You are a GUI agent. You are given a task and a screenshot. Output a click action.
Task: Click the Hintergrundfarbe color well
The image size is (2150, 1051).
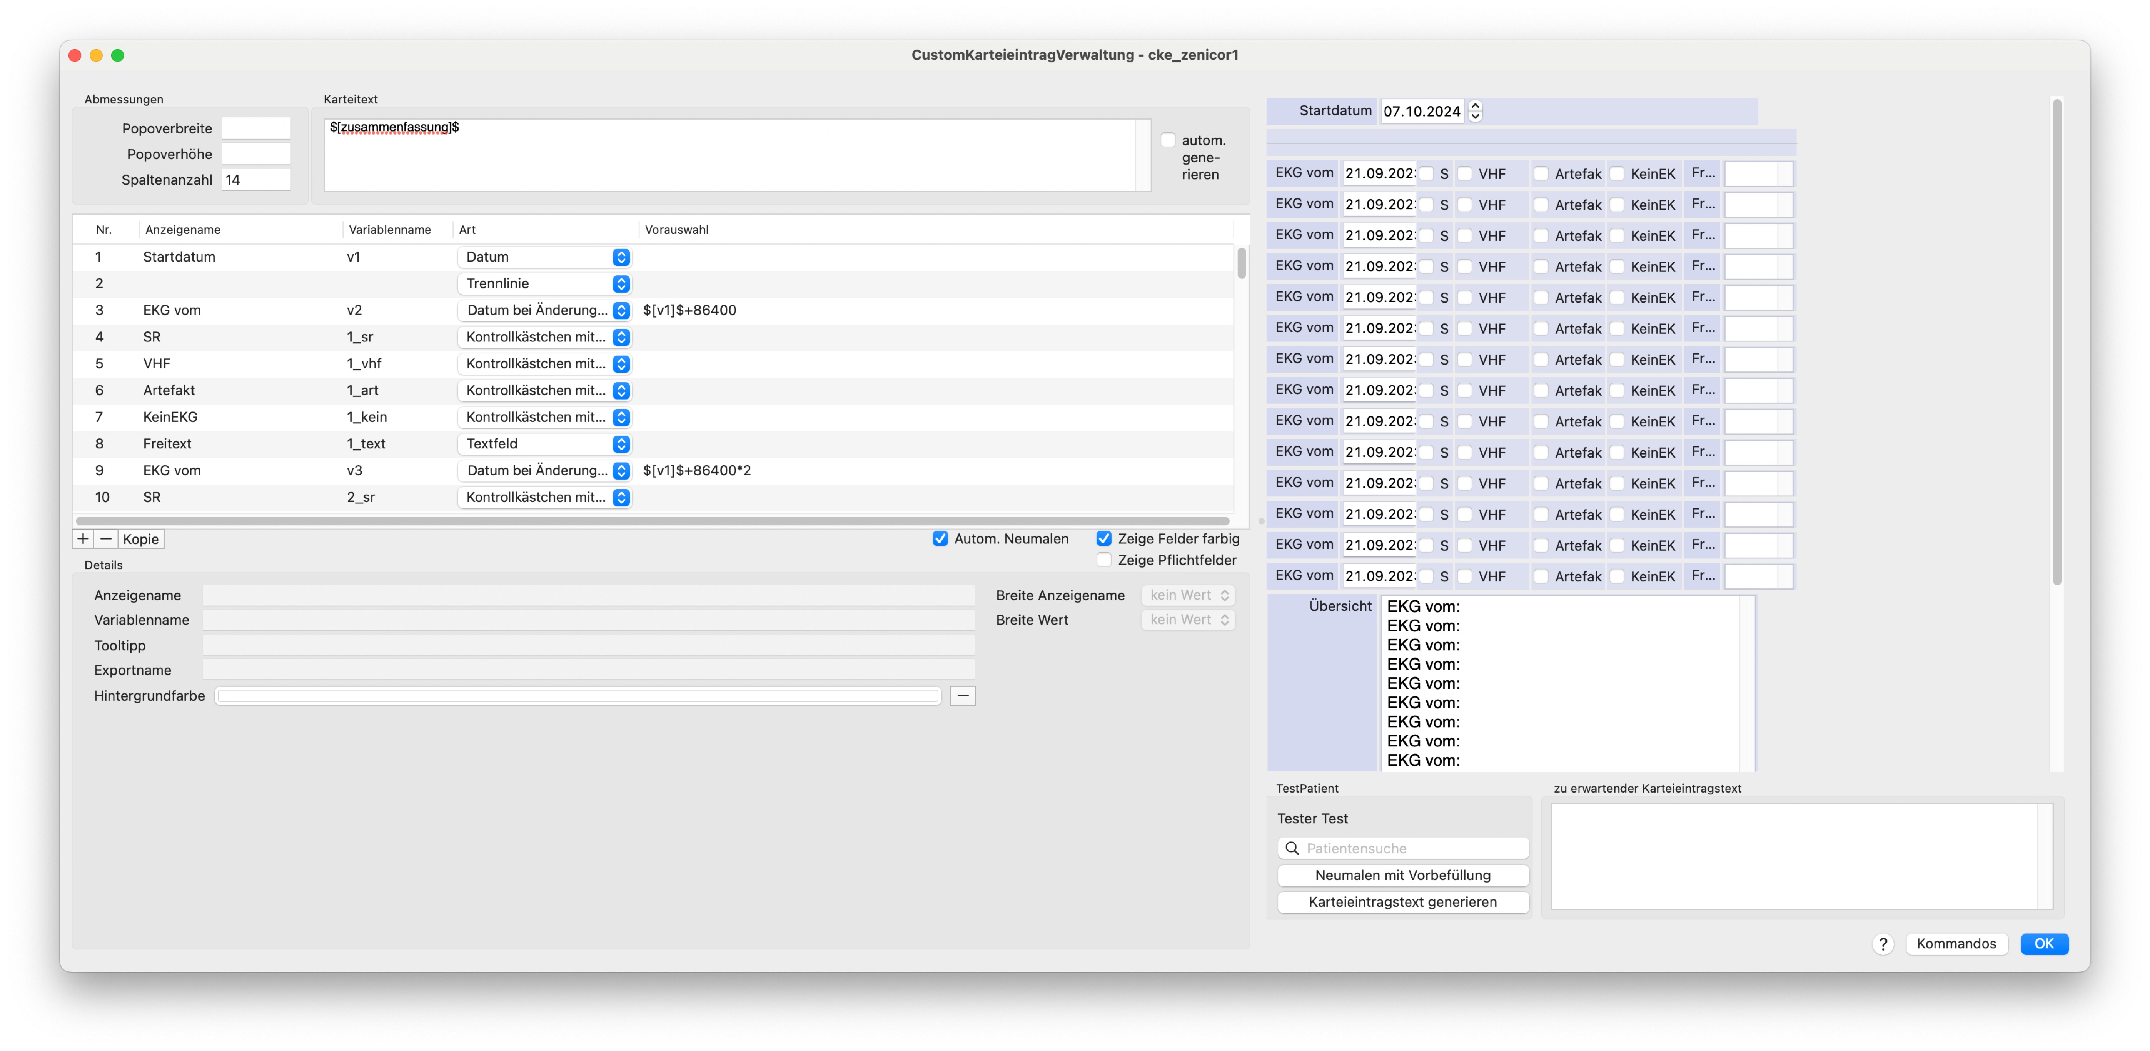pos(578,696)
